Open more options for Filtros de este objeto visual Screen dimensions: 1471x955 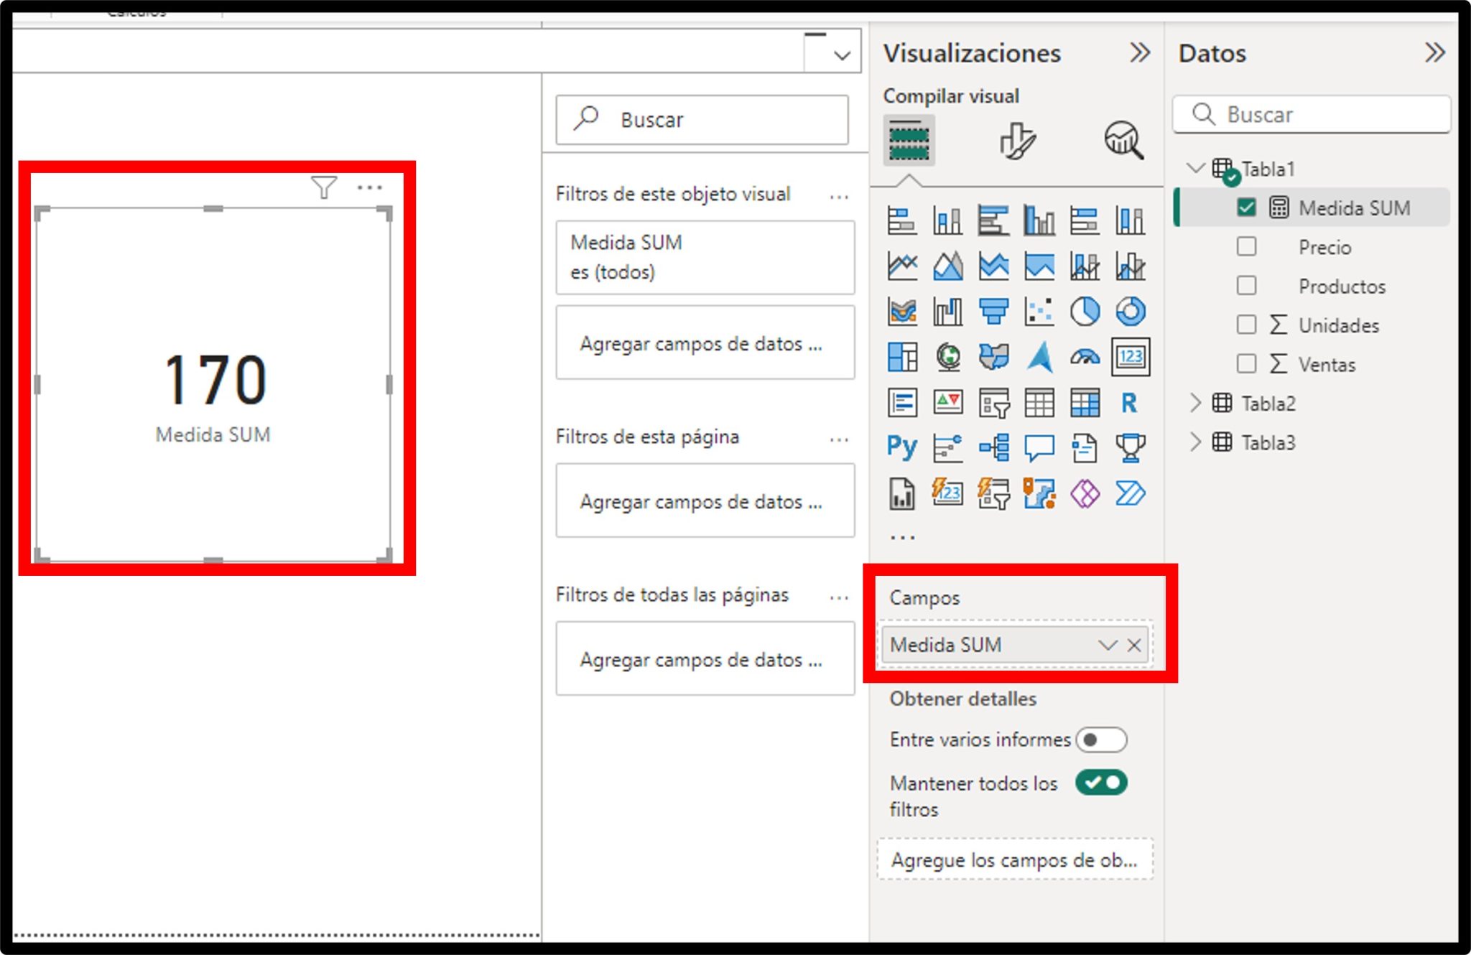(x=839, y=196)
